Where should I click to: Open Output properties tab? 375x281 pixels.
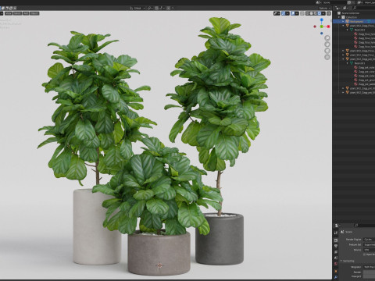pyautogui.click(x=336, y=246)
